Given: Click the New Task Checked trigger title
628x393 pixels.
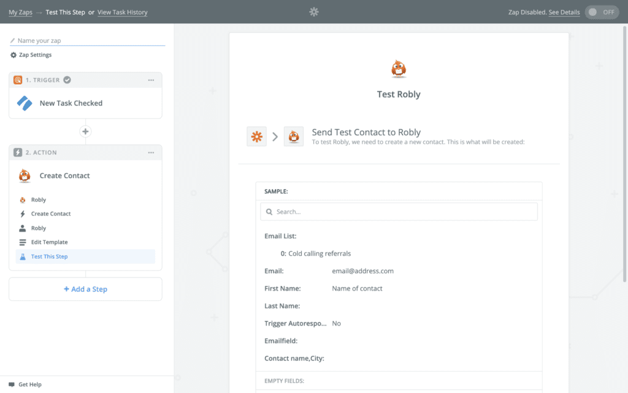Looking at the screenshot, I should (x=71, y=103).
